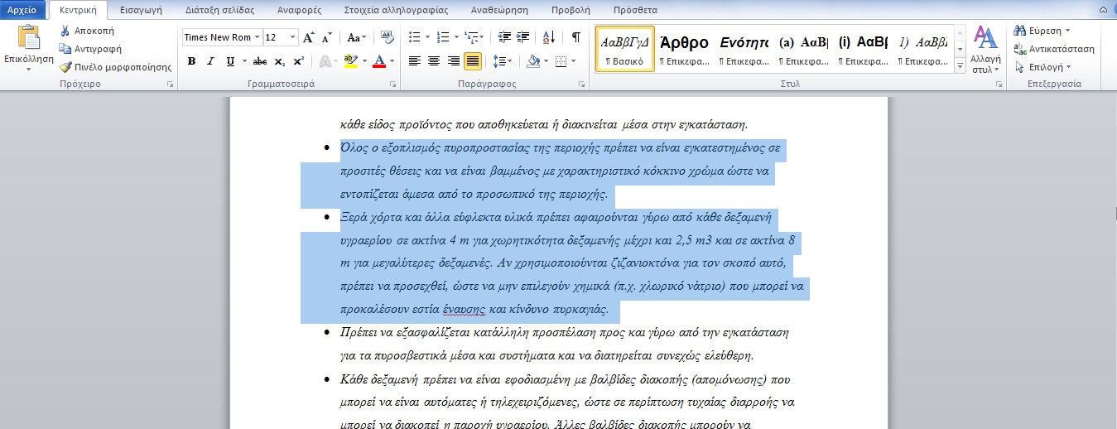Toggle bold formatting
Viewport: 1117px width, 429px height.
191,61
